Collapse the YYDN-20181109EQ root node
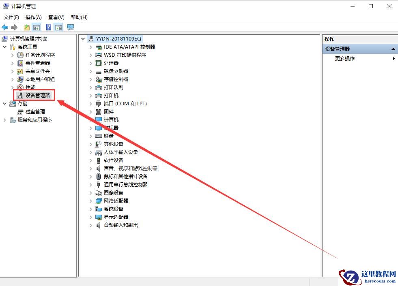The image size is (398, 286). 83,39
